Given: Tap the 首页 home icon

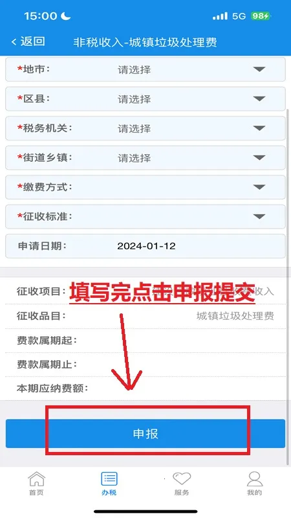Looking at the screenshot, I should [36, 479].
